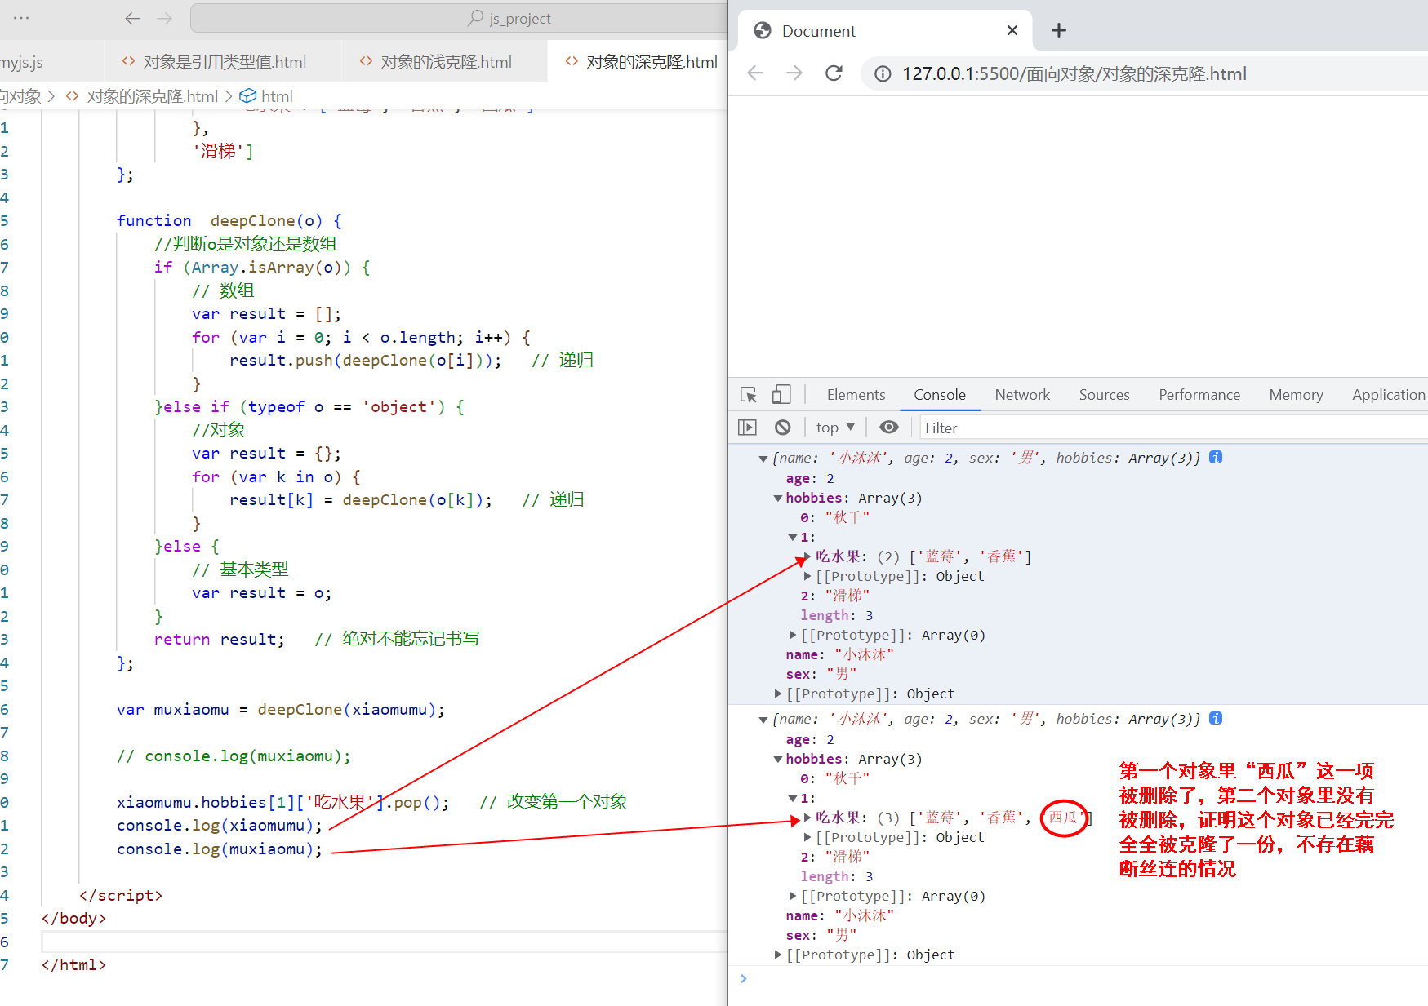Switch to the Console tab

pos(940,395)
